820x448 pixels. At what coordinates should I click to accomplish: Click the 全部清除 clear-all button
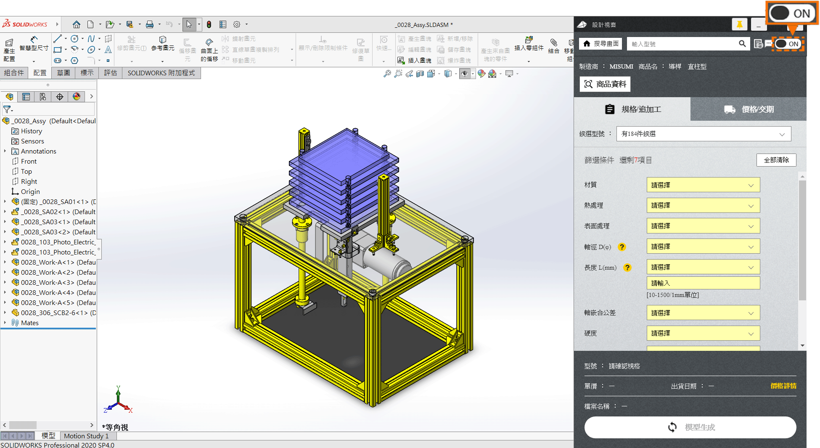(776, 160)
